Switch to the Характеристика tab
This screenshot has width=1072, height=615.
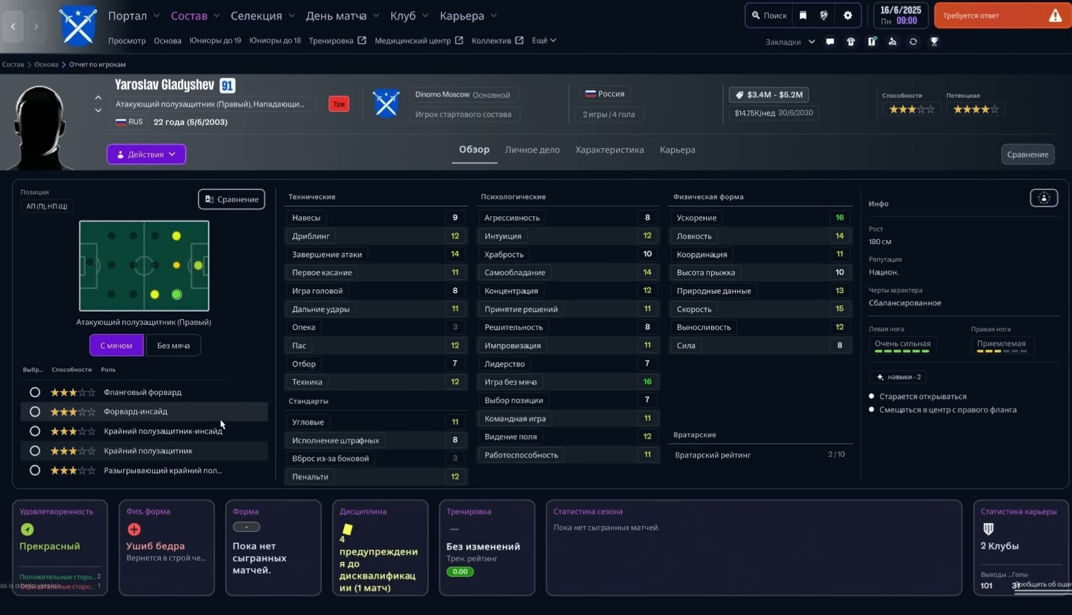point(609,150)
